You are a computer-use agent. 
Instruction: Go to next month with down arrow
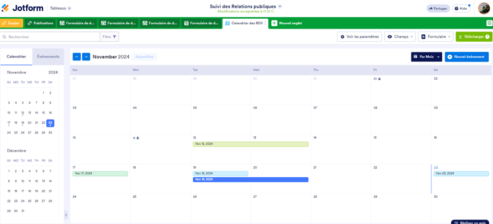(x=86, y=56)
